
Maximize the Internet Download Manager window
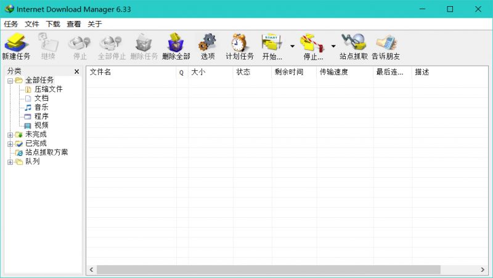450,9
